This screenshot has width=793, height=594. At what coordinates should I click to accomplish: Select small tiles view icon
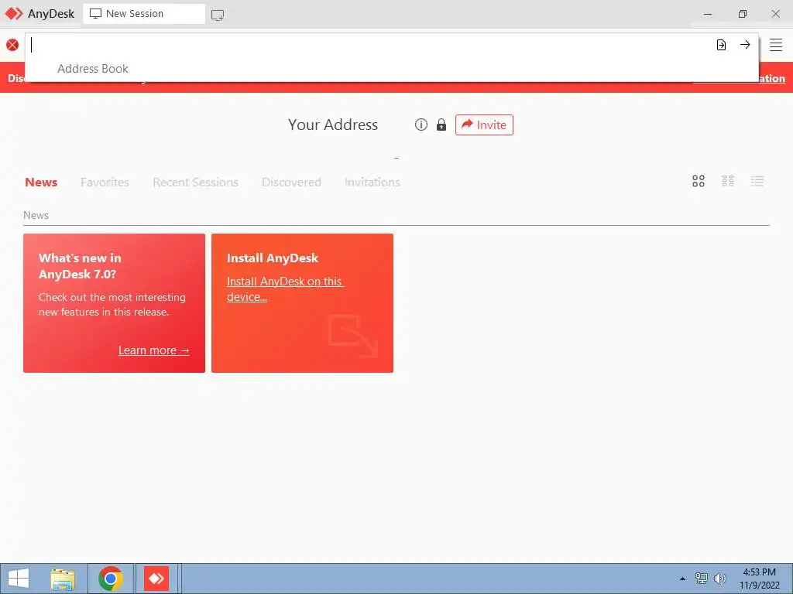point(728,181)
